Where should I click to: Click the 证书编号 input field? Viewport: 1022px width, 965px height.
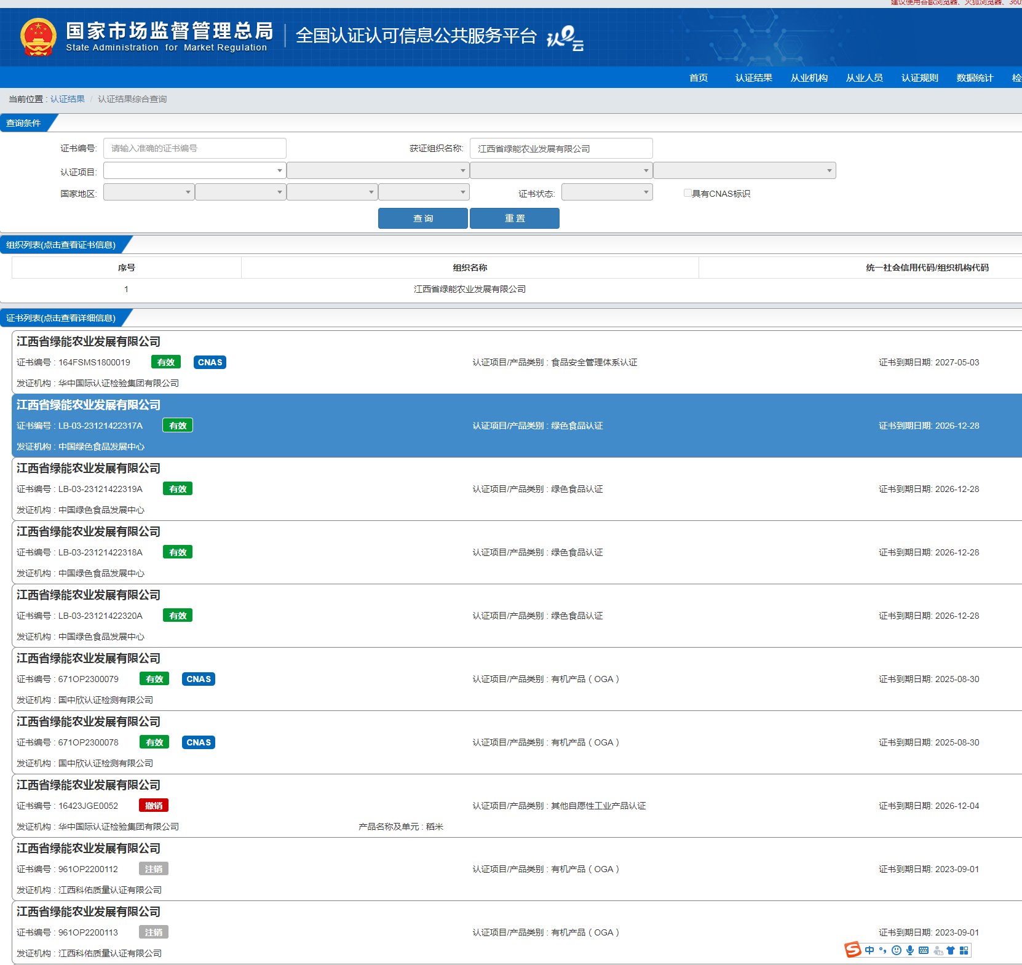(194, 148)
